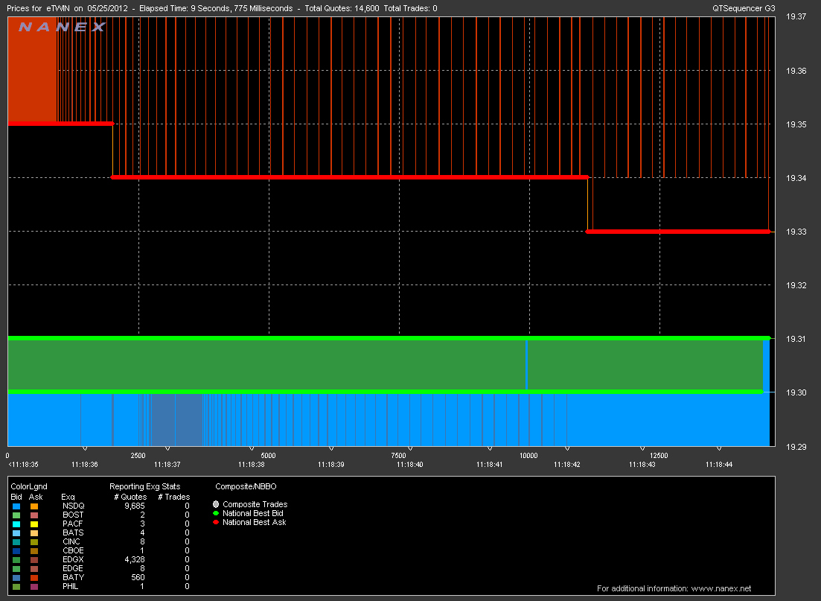Click the Reporting Exg Stats heading
821x601 pixels.
click(x=144, y=487)
